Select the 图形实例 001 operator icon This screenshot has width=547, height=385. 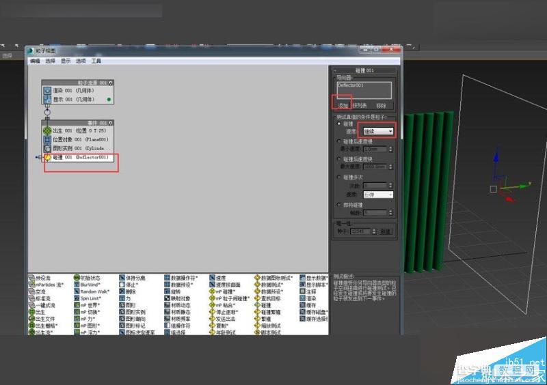pyautogui.click(x=47, y=148)
